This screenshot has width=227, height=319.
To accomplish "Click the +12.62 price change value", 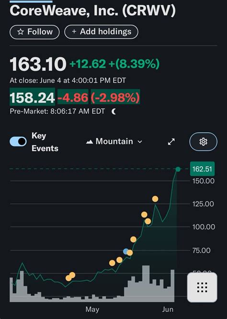I will pyautogui.click(x=88, y=64).
